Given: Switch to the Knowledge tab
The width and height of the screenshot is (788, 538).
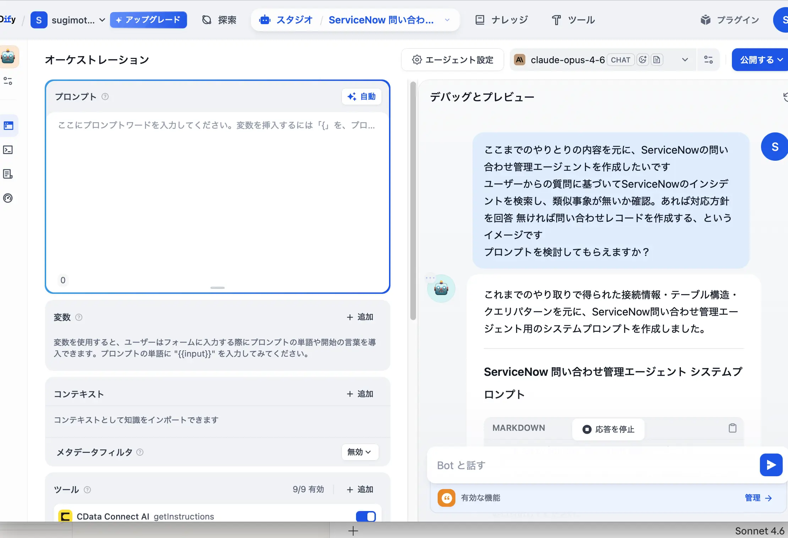Looking at the screenshot, I should 502,20.
